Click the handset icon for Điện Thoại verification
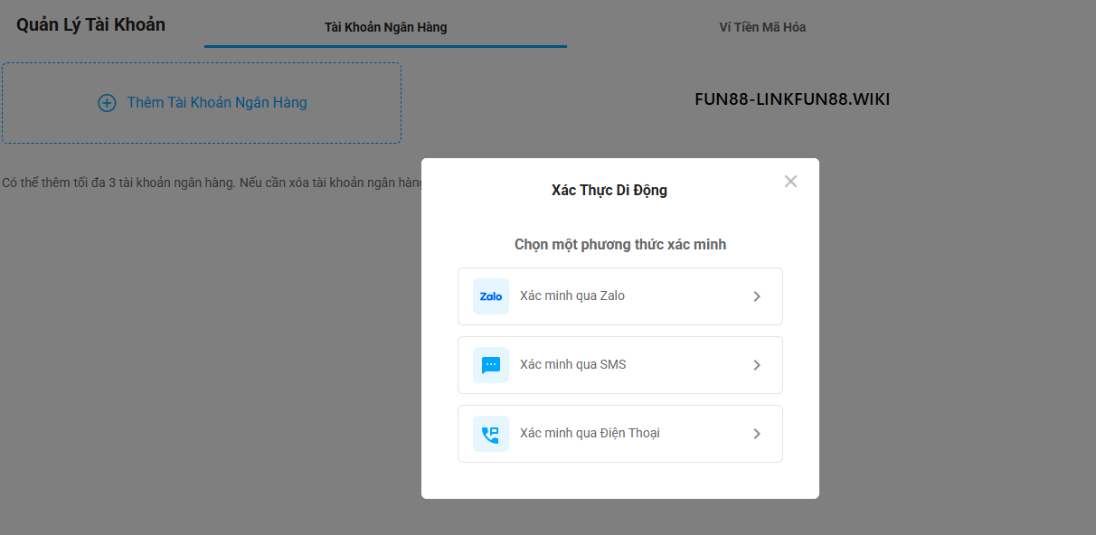 490,434
